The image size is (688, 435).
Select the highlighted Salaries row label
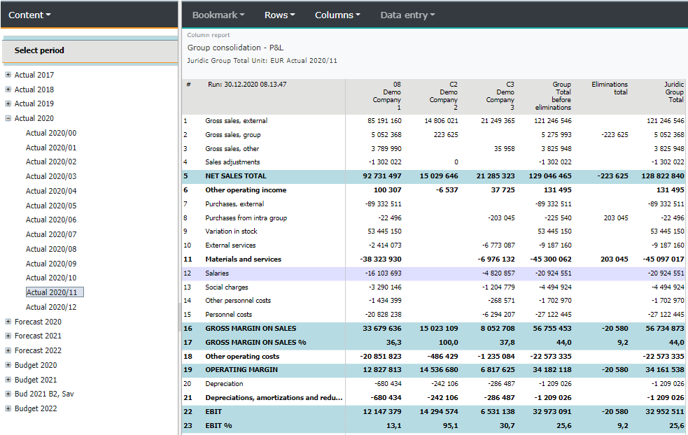point(217,273)
